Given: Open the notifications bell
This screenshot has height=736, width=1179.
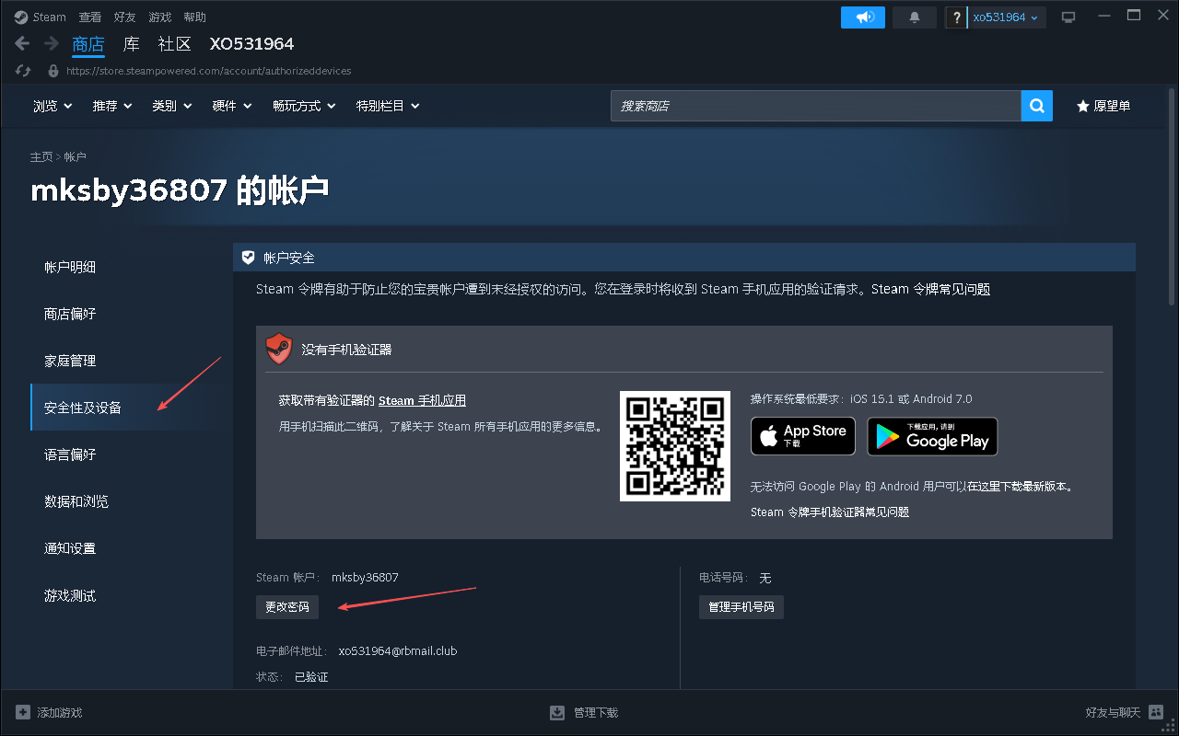Looking at the screenshot, I should click(x=914, y=17).
